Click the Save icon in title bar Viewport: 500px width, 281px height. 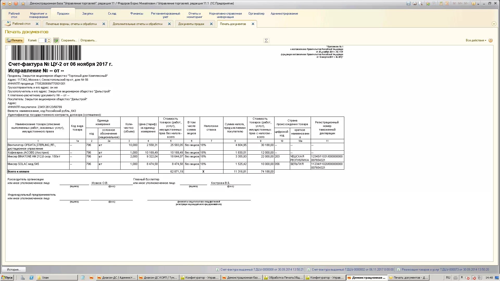[408, 3]
